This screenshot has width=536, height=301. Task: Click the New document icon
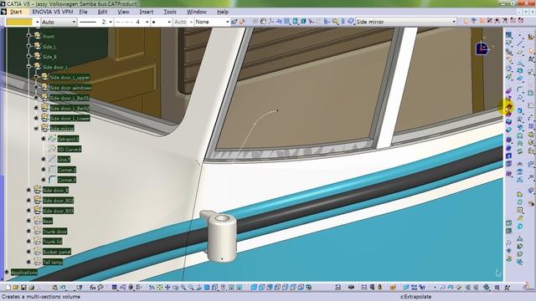tap(8, 288)
